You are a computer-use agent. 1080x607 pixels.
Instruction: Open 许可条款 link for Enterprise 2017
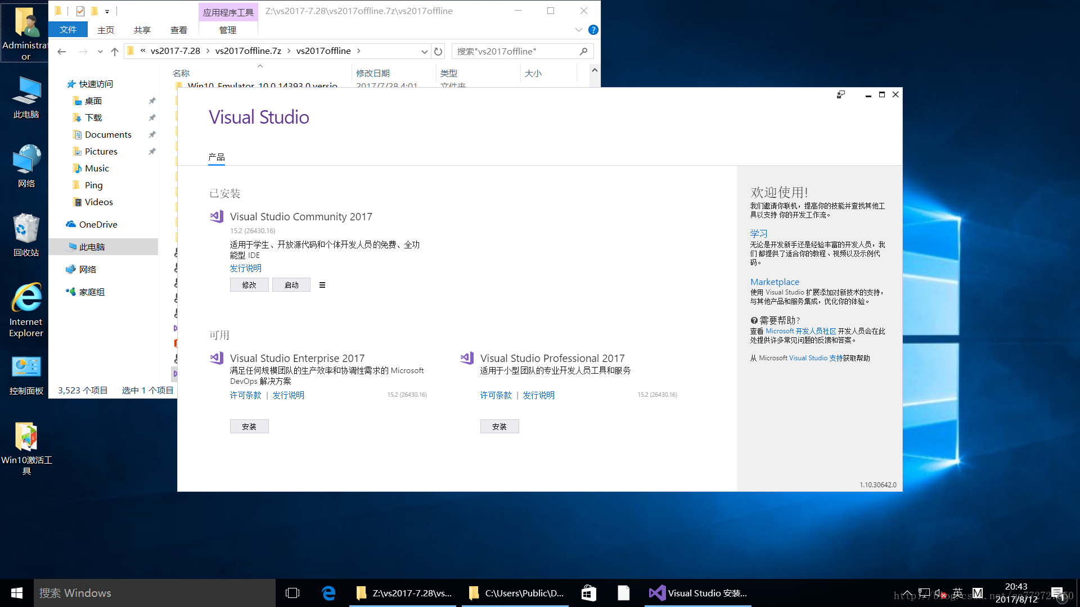246,395
